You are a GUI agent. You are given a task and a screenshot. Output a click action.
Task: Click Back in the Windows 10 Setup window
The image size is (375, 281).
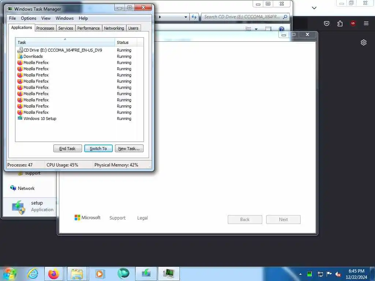pyautogui.click(x=245, y=220)
